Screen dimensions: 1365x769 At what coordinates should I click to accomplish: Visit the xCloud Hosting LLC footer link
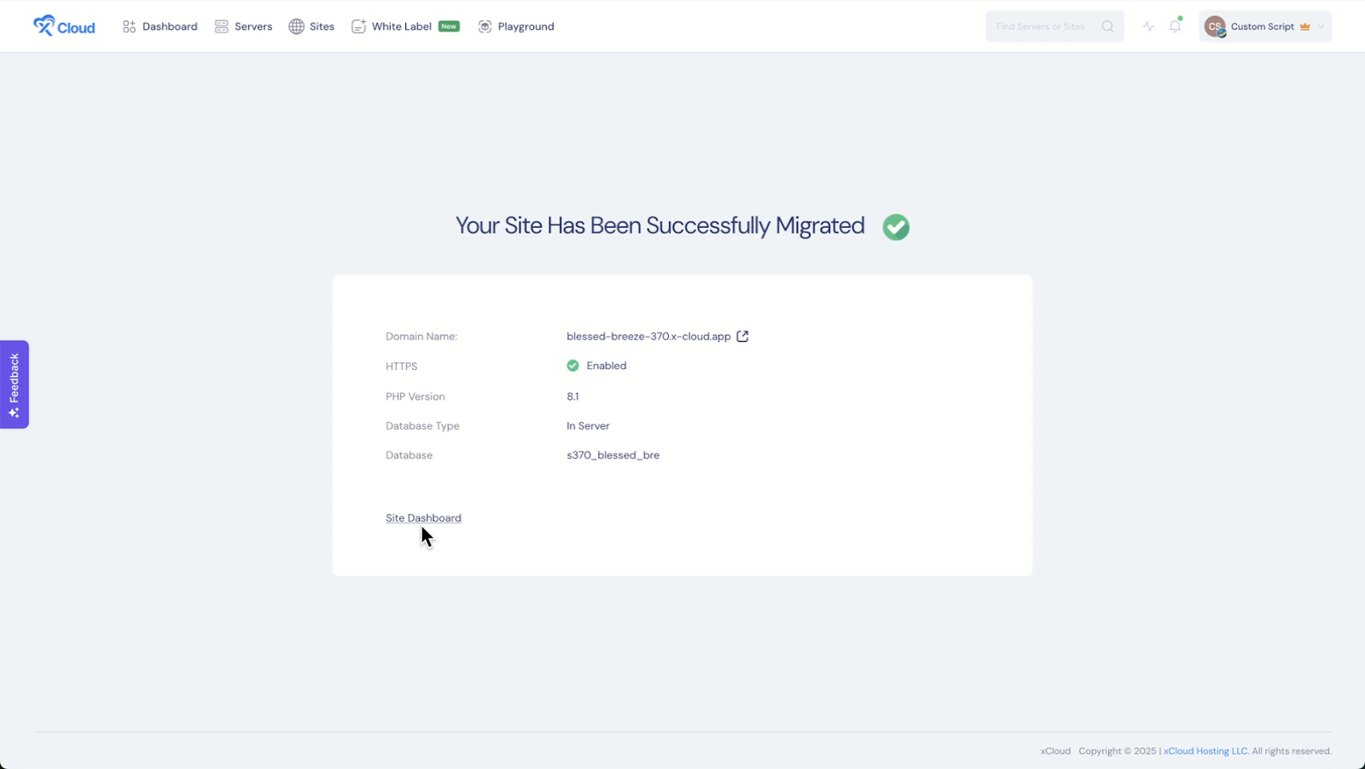pyautogui.click(x=1204, y=751)
